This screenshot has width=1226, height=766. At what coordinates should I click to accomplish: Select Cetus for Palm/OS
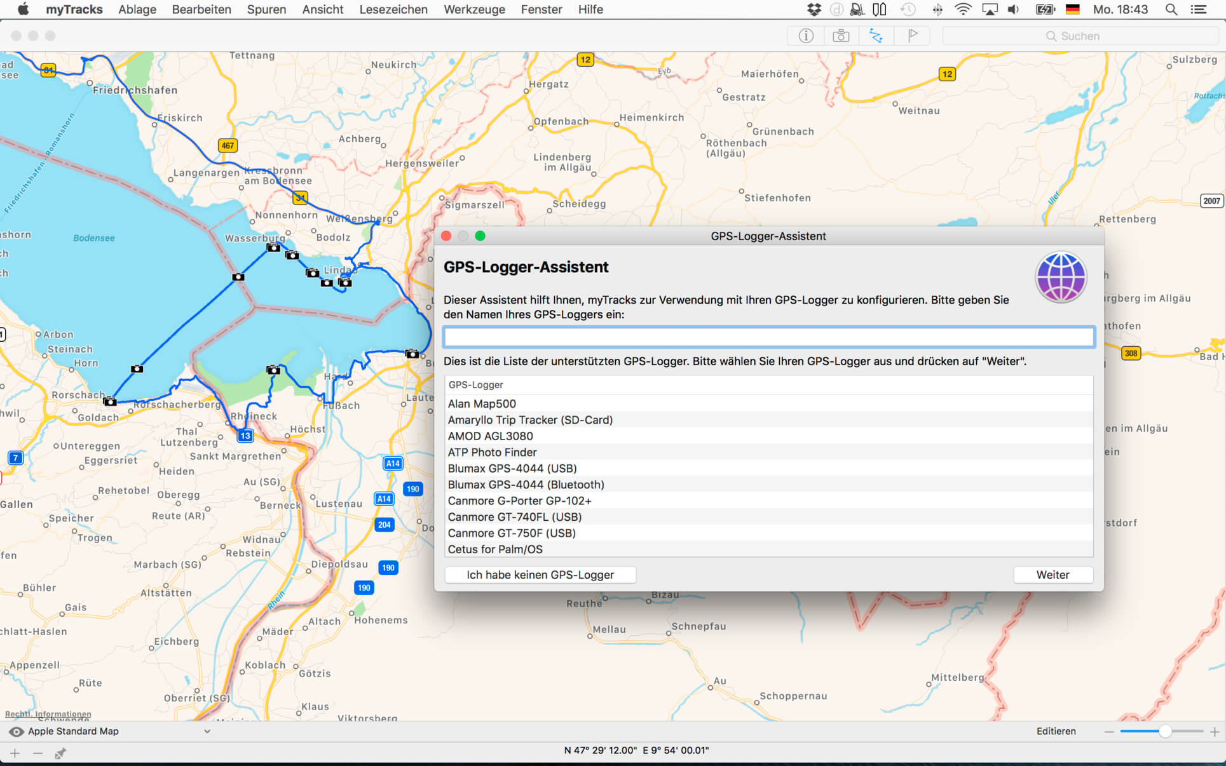pyautogui.click(x=769, y=549)
